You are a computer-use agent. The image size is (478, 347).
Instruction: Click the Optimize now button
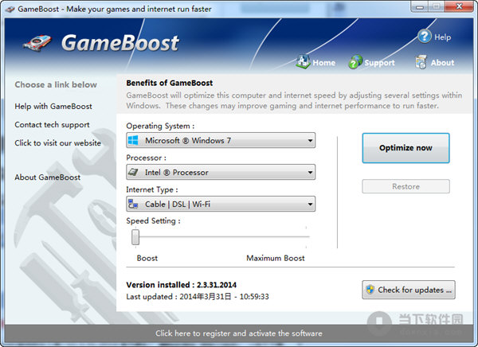pos(406,148)
